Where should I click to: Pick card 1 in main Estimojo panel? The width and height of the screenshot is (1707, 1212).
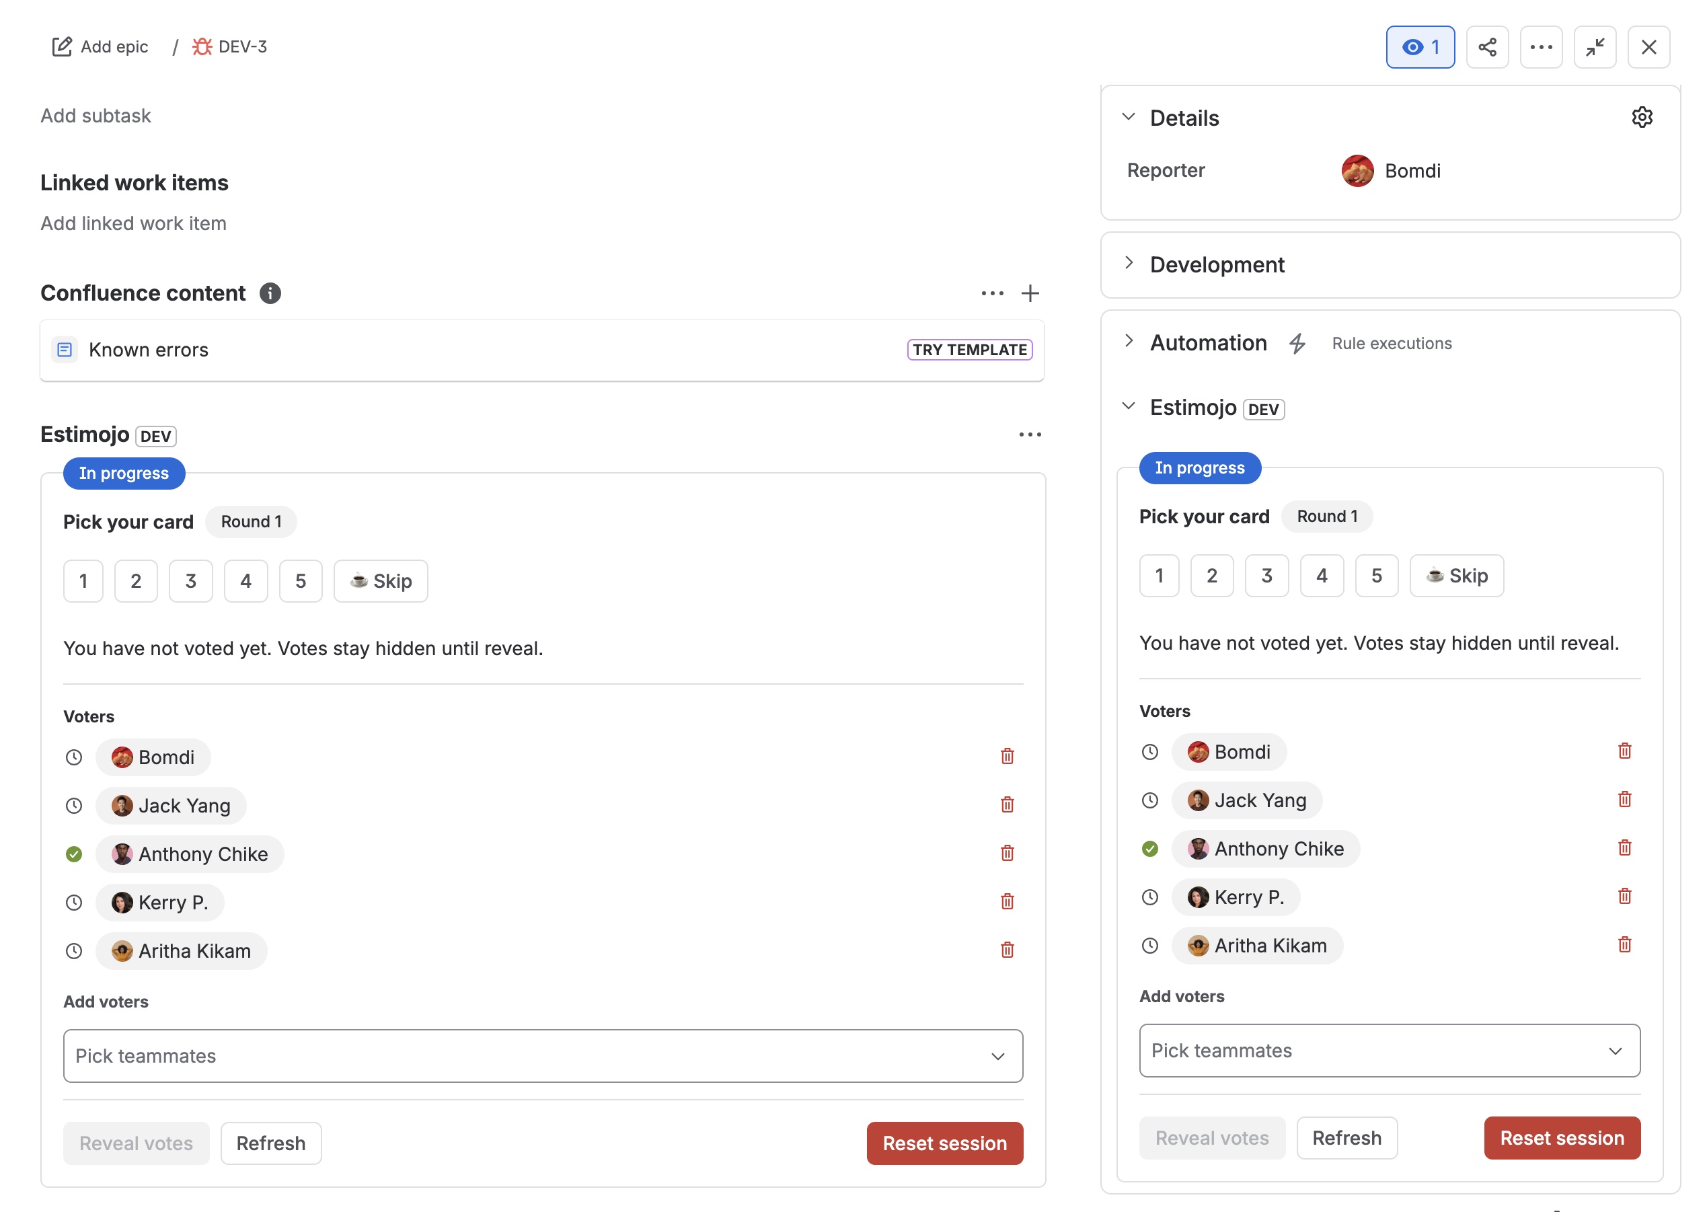tap(83, 580)
